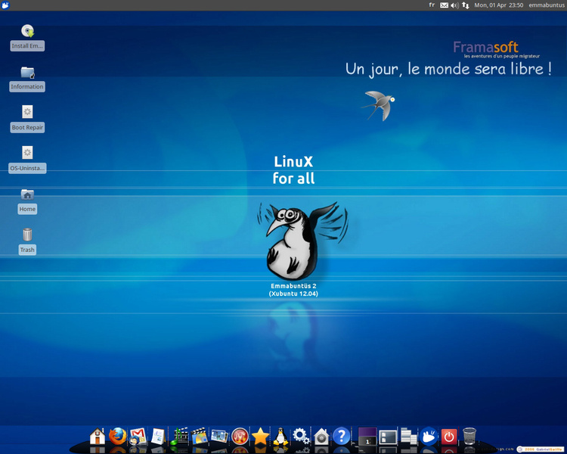Image resolution: width=567 pixels, height=454 pixels.
Task: Click the 'OS-Uninsta...' icon label
Action: click(x=27, y=168)
